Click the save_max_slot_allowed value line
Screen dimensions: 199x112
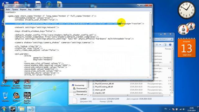pyautogui.click(x=44, y=63)
